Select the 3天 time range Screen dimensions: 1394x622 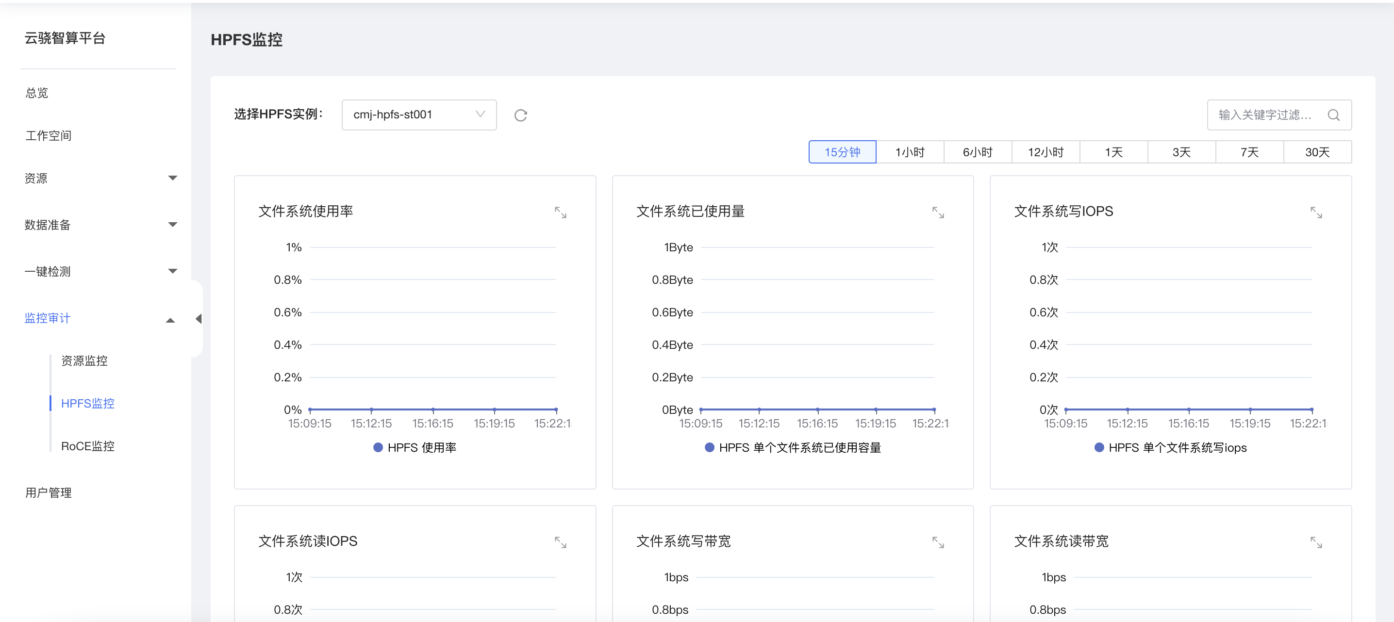tap(1181, 152)
